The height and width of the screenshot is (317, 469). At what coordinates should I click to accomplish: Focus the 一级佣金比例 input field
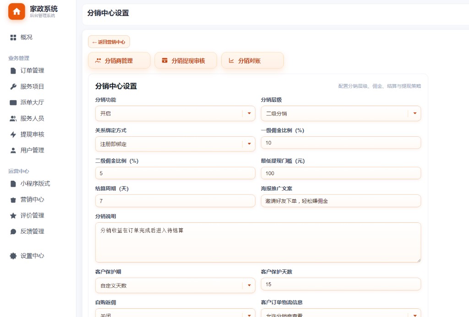pos(341,143)
